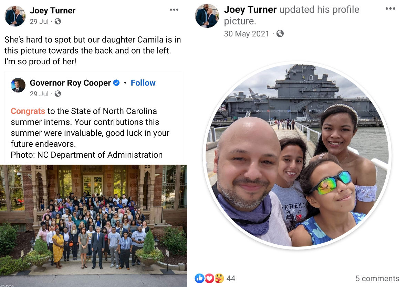
Task: Click the public globe icon next to 29 Jul under Joey Turner
Action: click(x=58, y=22)
